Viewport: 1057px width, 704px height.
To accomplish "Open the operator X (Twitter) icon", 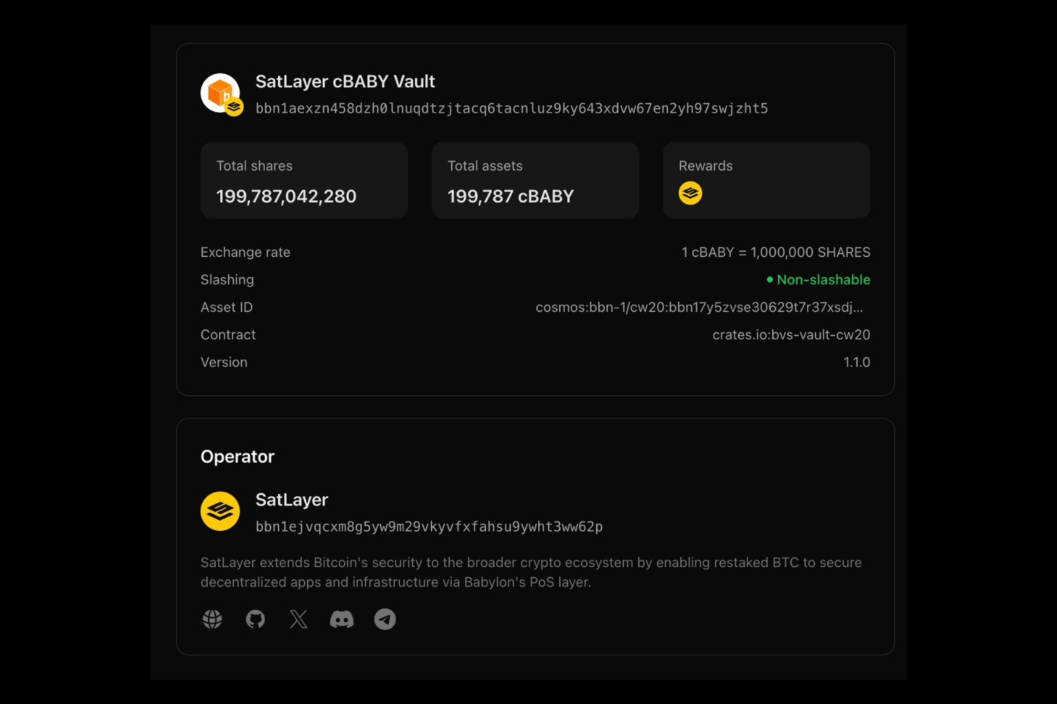I will (x=299, y=619).
